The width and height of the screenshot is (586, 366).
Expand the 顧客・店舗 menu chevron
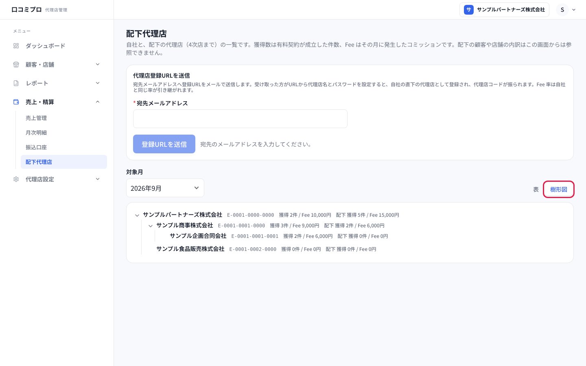click(98, 65)
